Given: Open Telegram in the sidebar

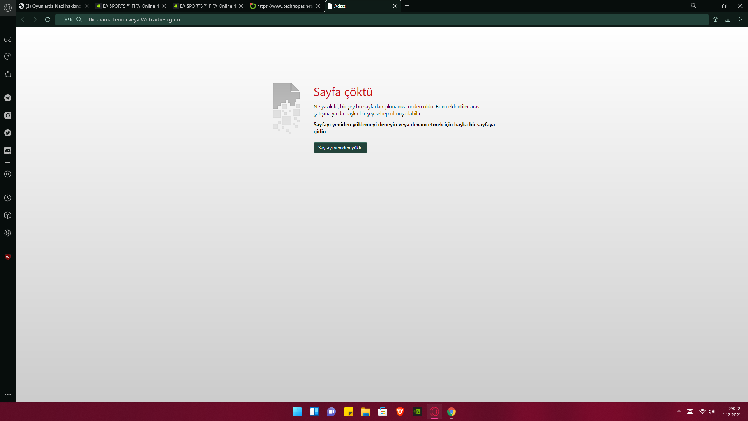Looking at the screenshot, I should pos(8,98).
